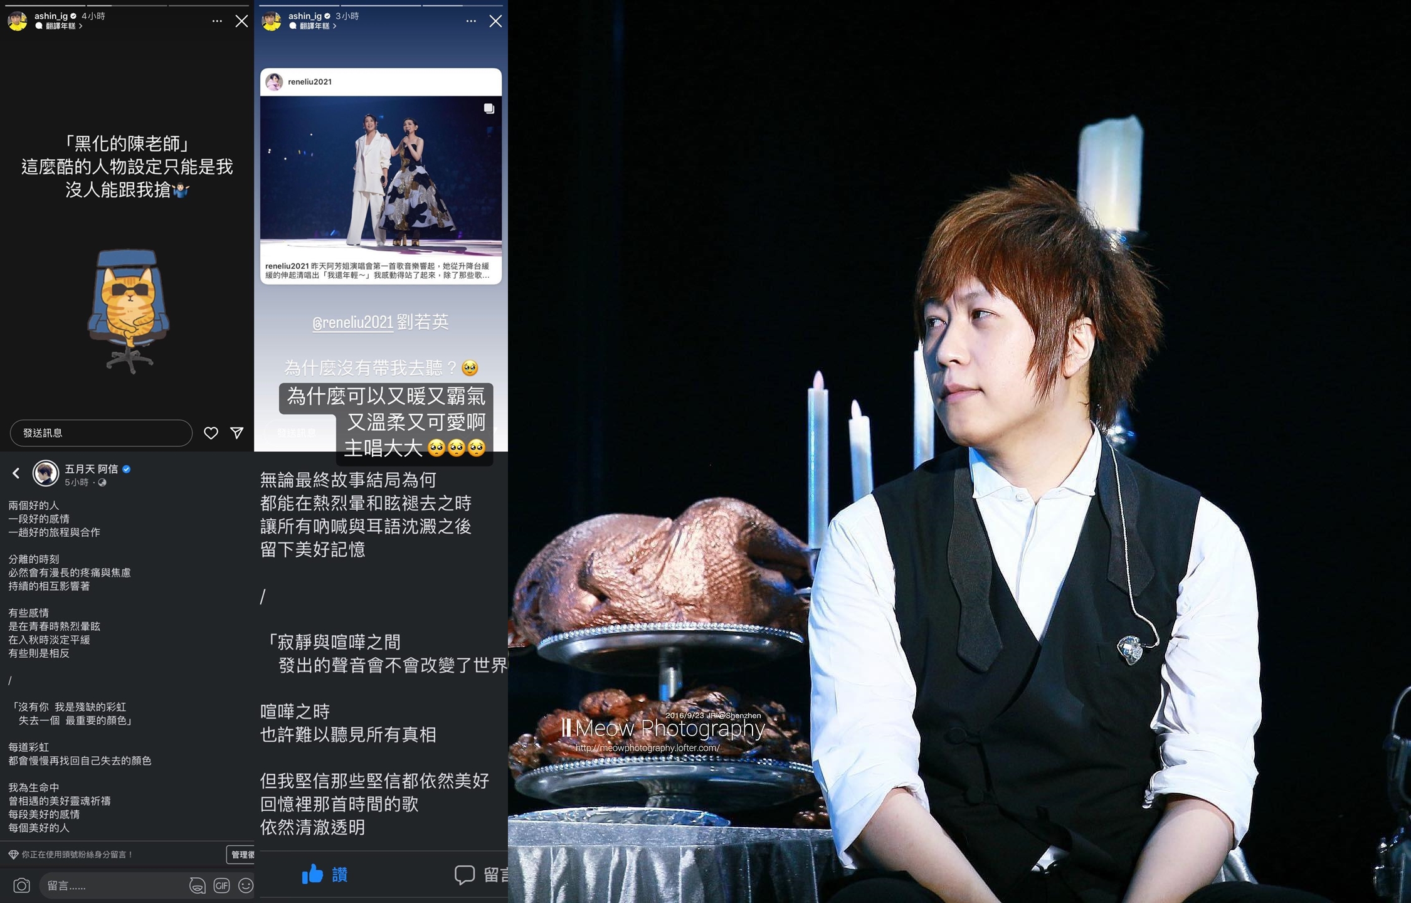Open the emoji picker in comment bar

tap(246, 885)
